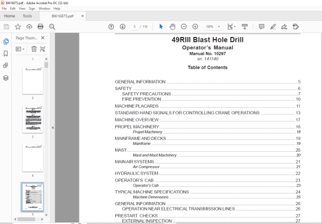Activate the hand pan tool

click(172, 27)
